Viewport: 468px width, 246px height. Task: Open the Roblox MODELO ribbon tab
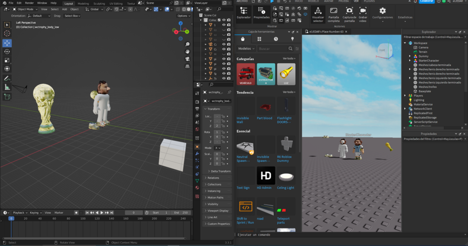[313, 1]
